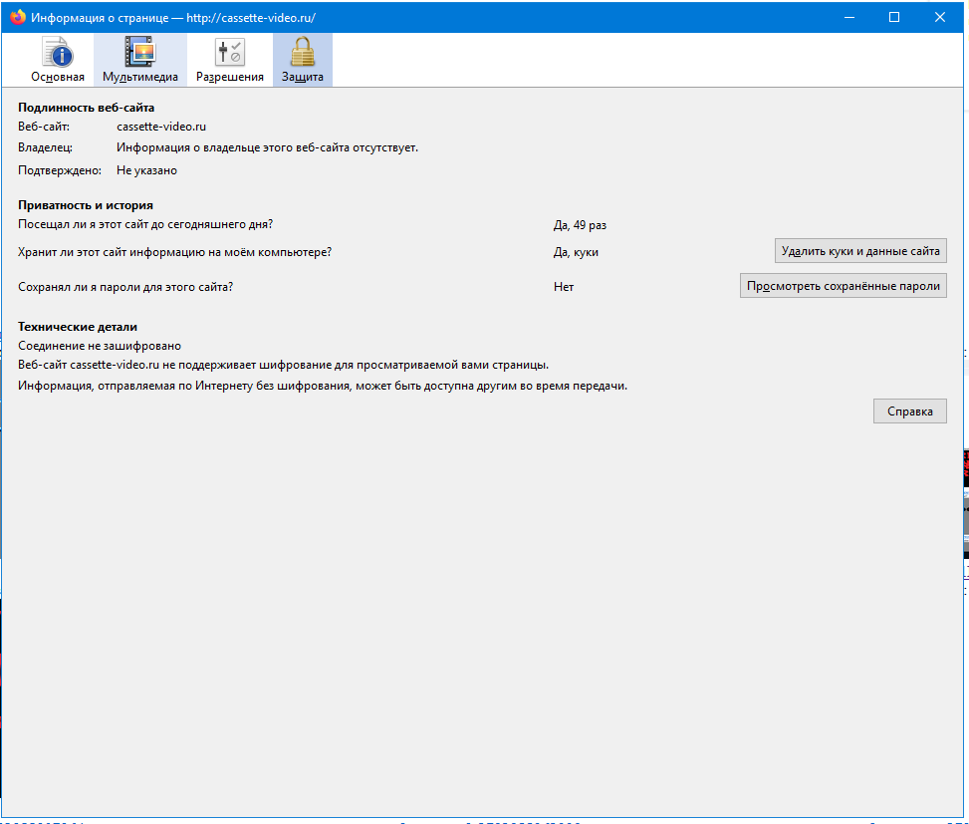
Task: Close the page info window
Action: [x=940, y=17]
